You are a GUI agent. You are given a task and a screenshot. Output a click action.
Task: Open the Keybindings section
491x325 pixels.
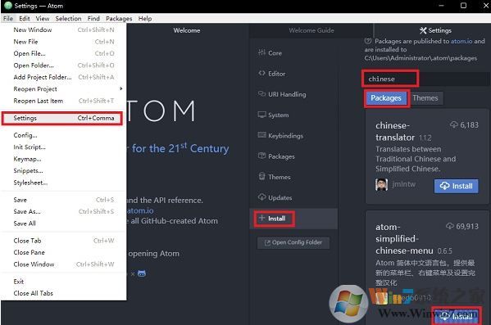(x=293, y=135)
